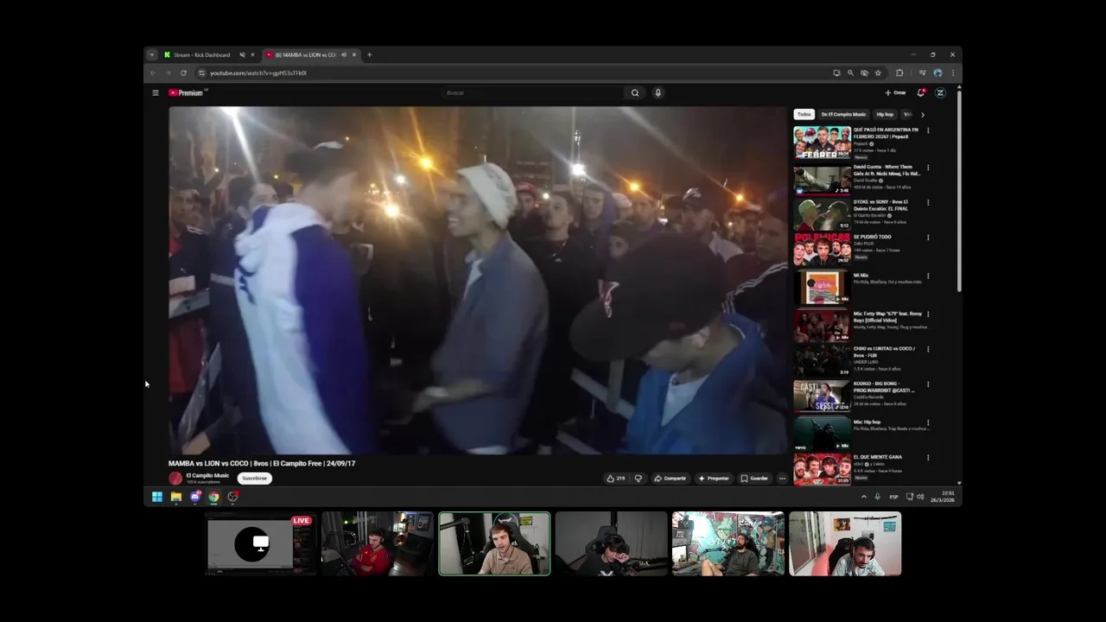This screenshot has height=622, width=1106.
Task: Open options menu for Mi Mix
Action: pos(928,276)
